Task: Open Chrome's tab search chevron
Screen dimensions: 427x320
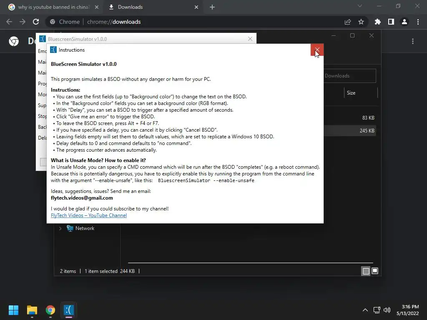Action: (x=360, y=6)
